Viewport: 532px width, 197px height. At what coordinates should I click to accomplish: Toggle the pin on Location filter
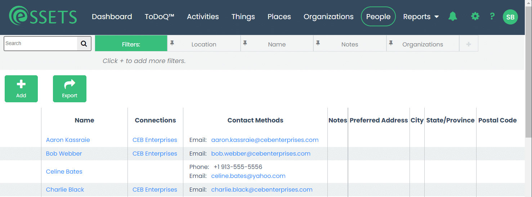click(x=172, y=43)
